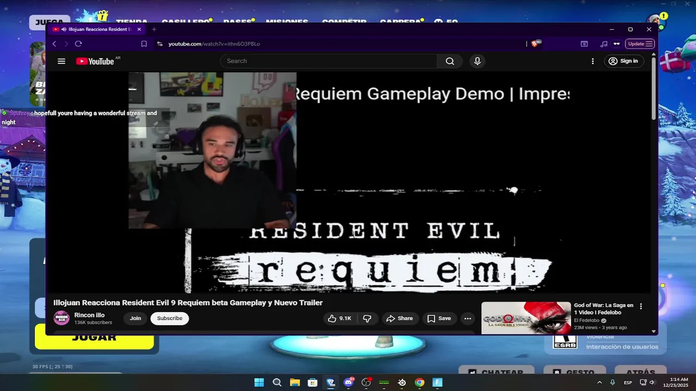Change ESP keyboard language

(628, 382)
